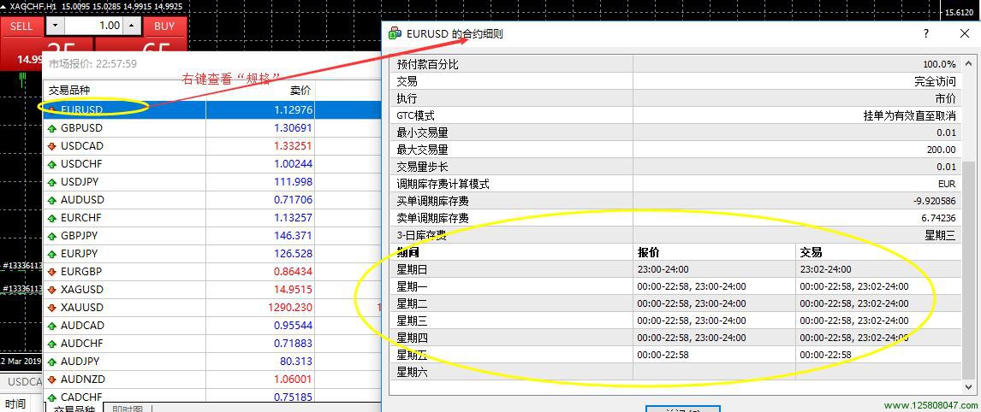This screenshot has height=412, width=981.
Task: Click the XAUUSD price 1290.230
Action: [290, 308]
